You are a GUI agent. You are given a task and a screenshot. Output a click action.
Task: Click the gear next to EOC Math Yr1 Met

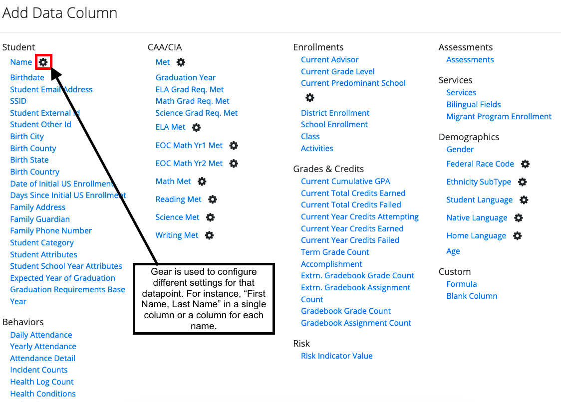[234, 145]
